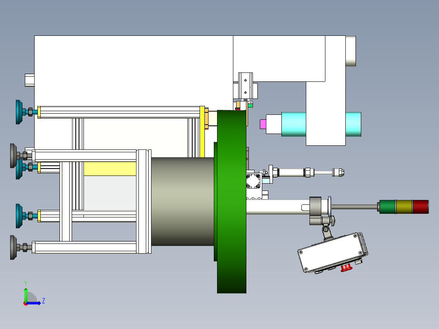The image size is (439, 329).
Task: Select the light yellow rectangular panel inside frame
Action: [x=110, y=169]
